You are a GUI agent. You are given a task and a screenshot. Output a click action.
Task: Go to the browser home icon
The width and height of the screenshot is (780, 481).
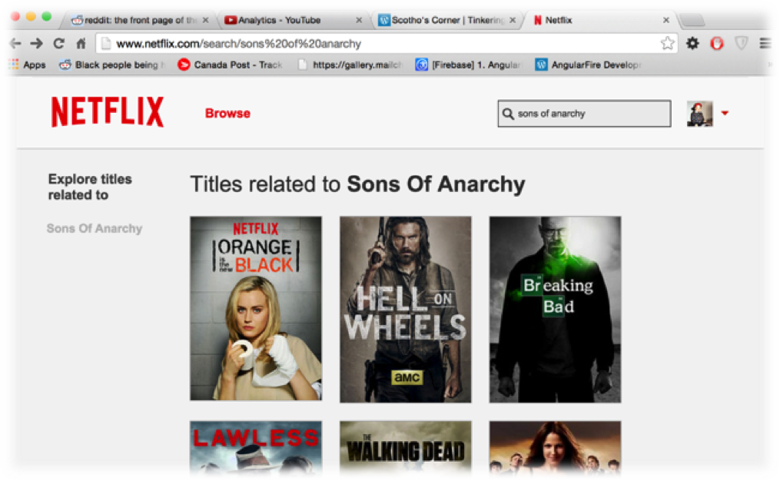(81, 44)
